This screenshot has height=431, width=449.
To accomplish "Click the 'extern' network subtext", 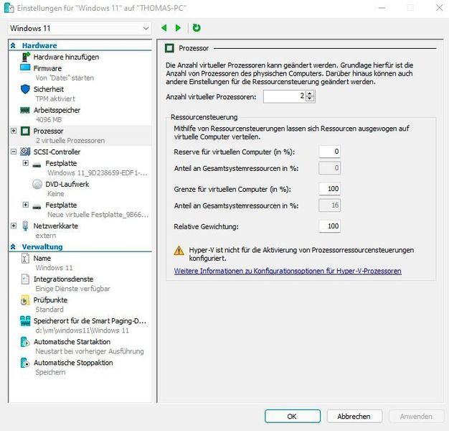I will pyautogui.click(x=46, y=236).
